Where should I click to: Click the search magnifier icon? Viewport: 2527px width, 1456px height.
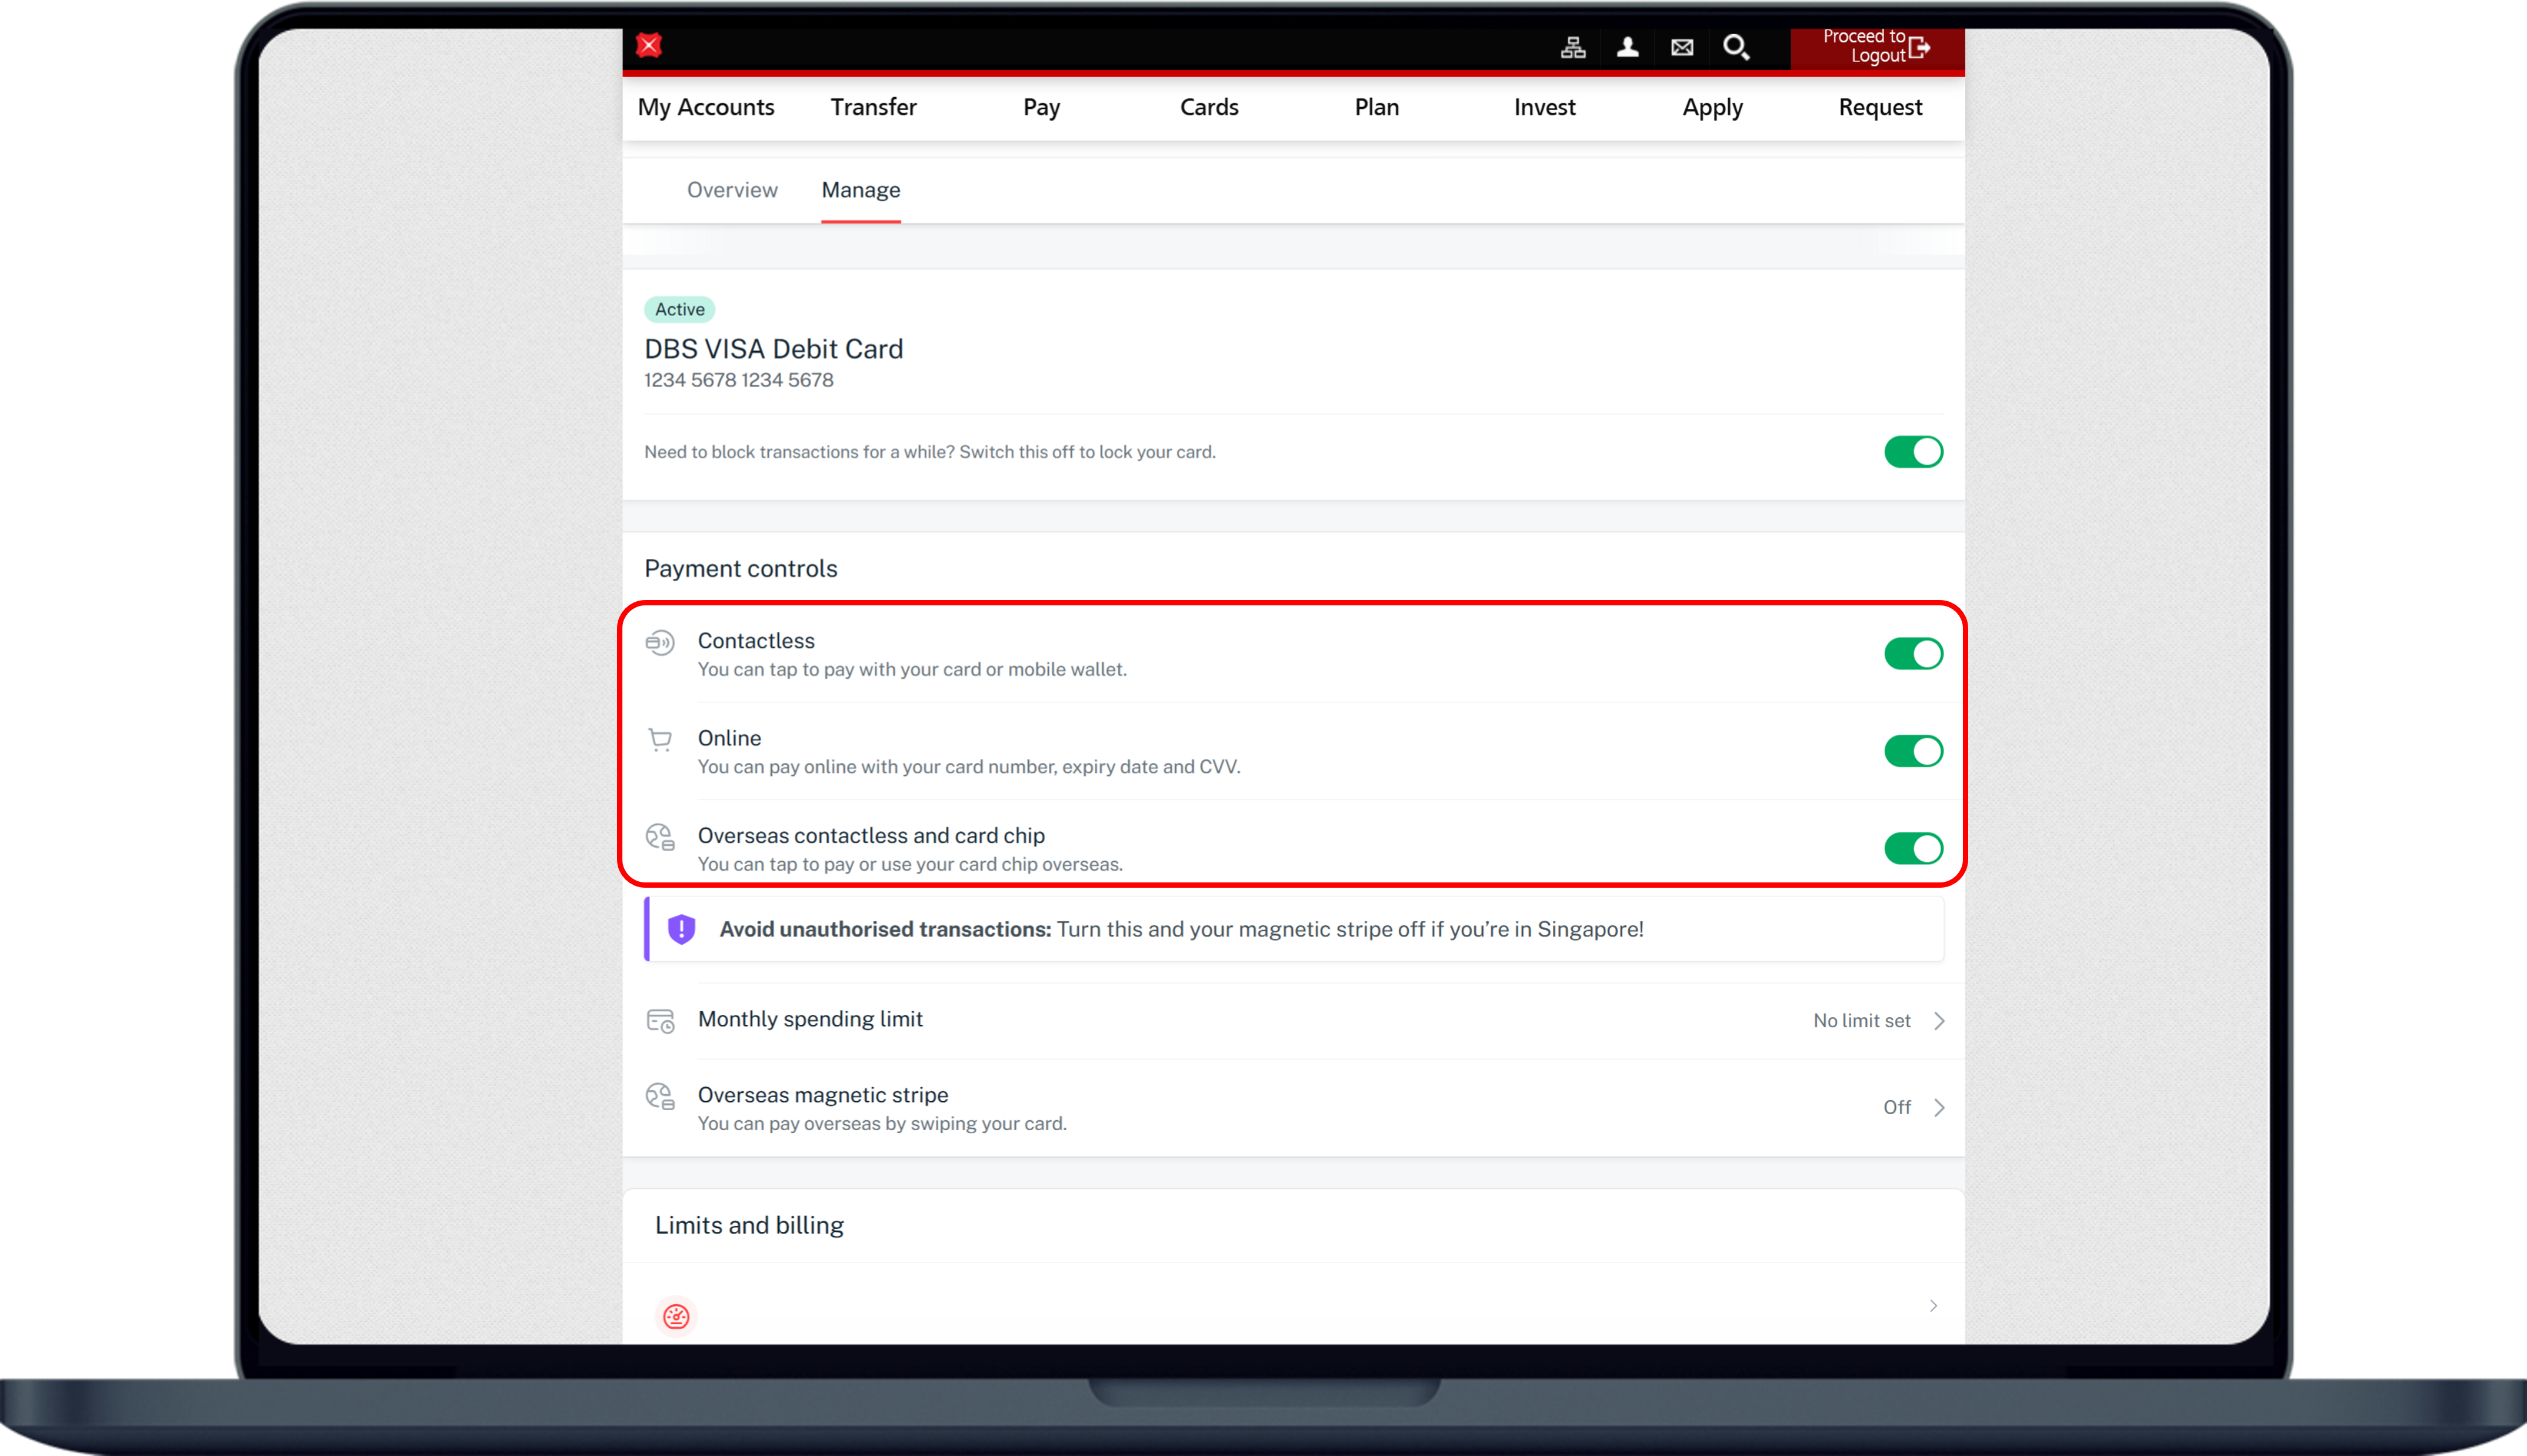pyautogui.click(x=1736, y=47)
